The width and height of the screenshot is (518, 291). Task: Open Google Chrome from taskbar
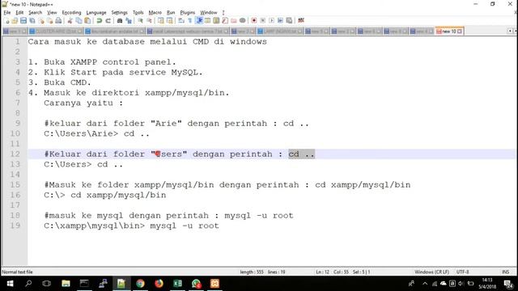pyautogui.click(x=140, y=284)
